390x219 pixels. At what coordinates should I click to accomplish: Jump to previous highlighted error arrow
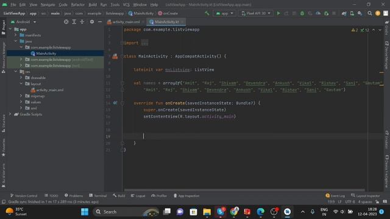click(x=374, y=30)
